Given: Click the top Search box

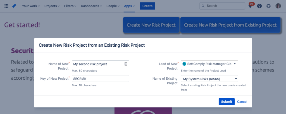Looking at the screenshot, I should 222,6.
